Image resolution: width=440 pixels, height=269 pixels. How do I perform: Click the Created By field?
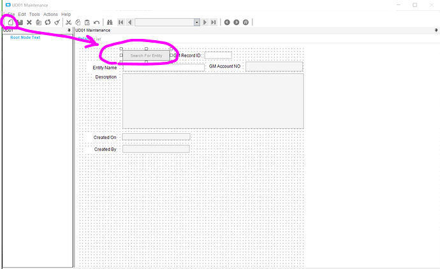click(156, 149)
